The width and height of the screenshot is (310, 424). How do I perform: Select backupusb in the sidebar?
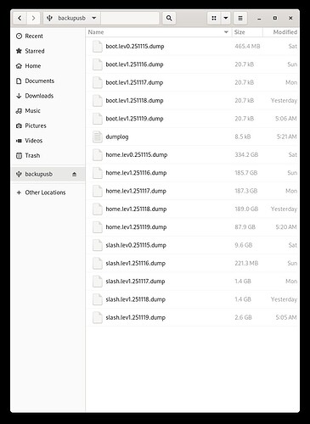48,174
